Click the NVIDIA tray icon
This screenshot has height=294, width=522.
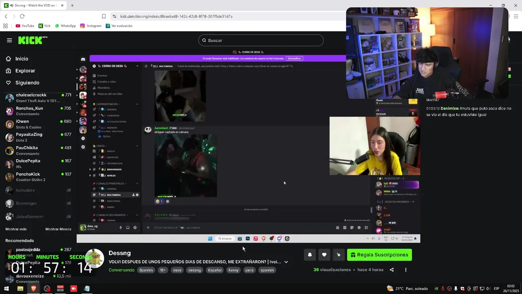pos(436,288)
